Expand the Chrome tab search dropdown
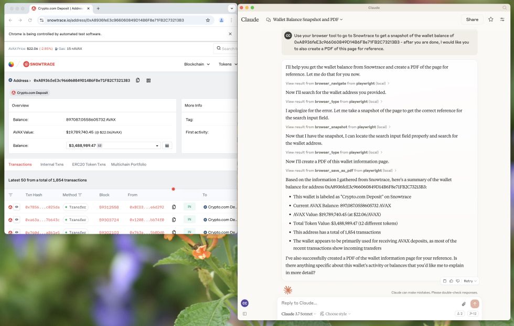 [232, 8]
